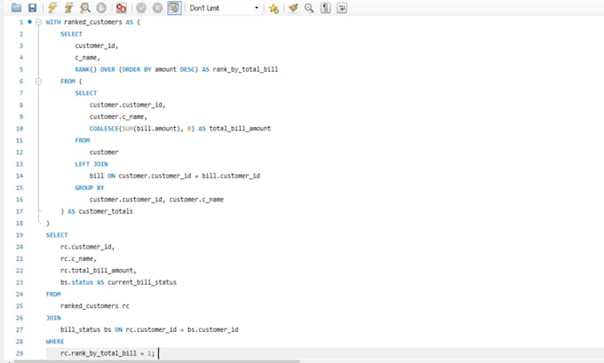Viewport: 604px width, 363px height.
Task: Rollback the transaction
Action: [157, 8]
